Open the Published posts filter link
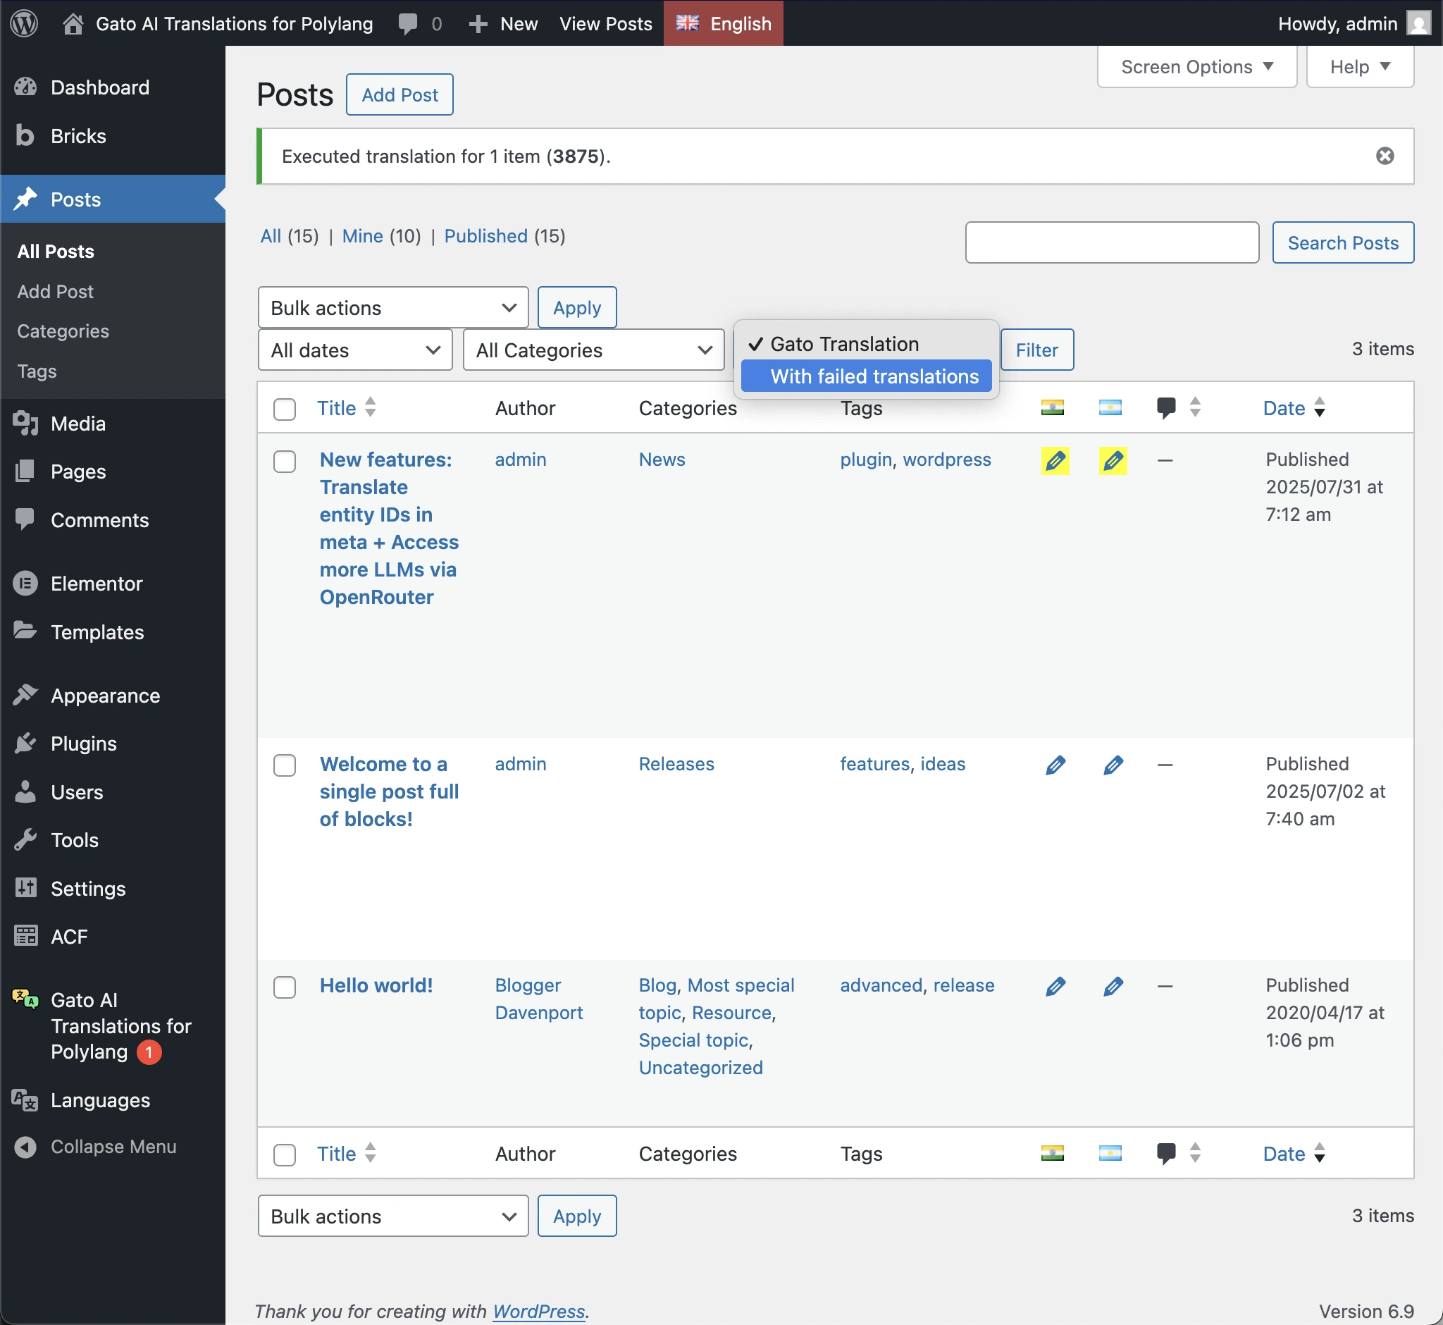Viewport: 1443px width, 1325px height. point(485,236)
